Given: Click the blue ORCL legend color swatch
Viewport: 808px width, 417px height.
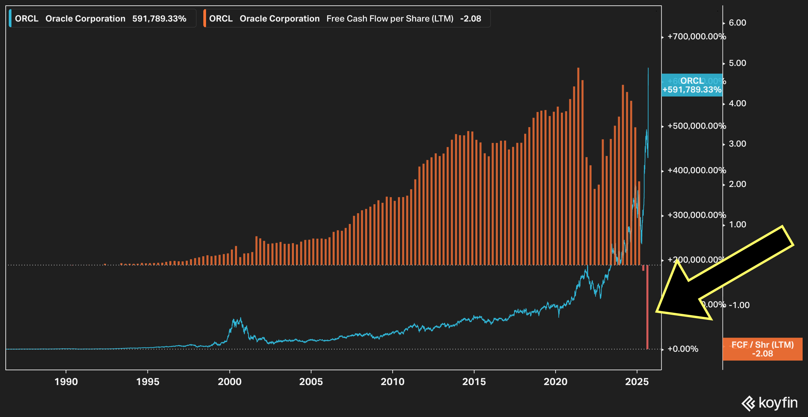Looking at the screenshot, I should coord(10,18).
